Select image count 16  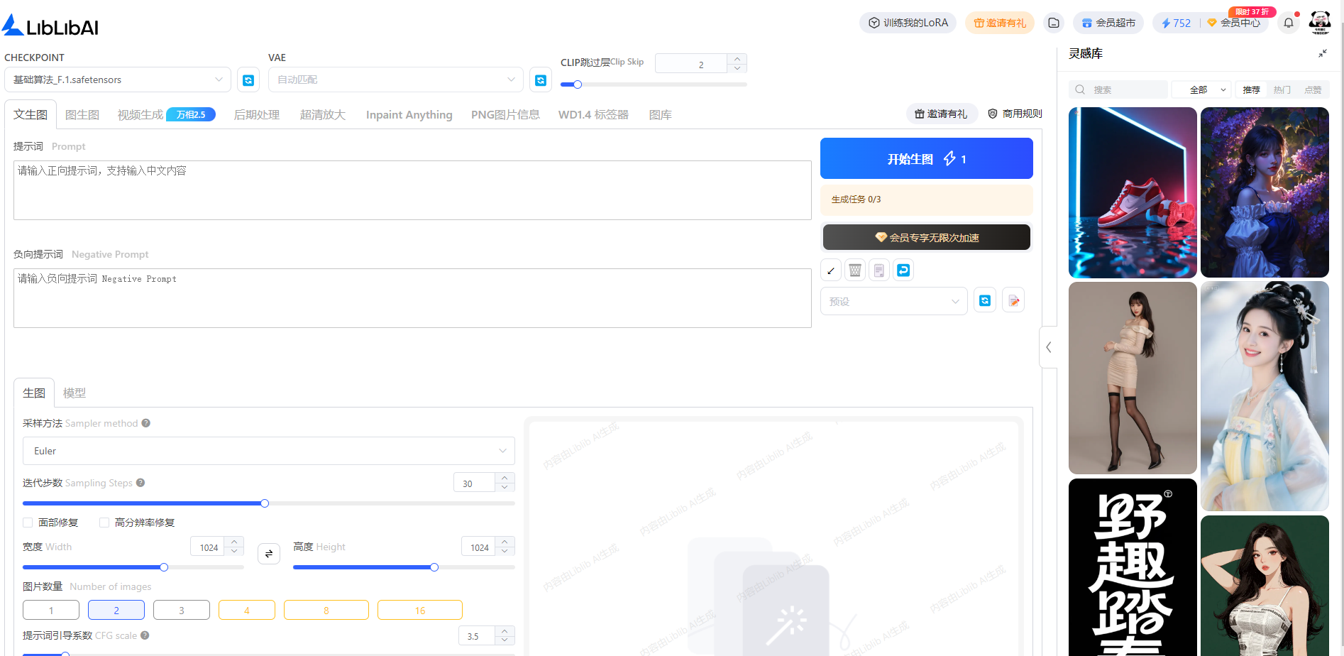[x=420, y=610]
